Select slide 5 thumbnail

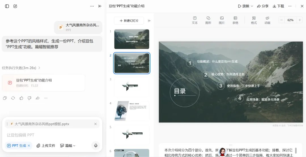(132, 135)
